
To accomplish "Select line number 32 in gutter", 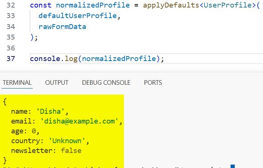I will (11, 5).
